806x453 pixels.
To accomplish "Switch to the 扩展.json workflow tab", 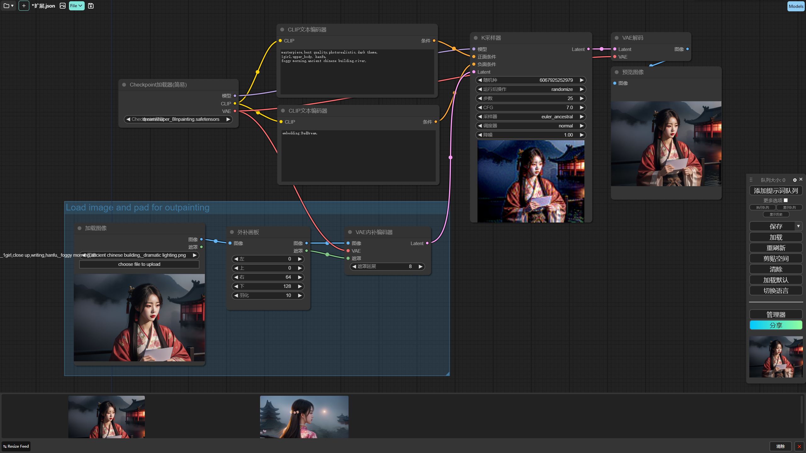I will [x=43, y=6].
